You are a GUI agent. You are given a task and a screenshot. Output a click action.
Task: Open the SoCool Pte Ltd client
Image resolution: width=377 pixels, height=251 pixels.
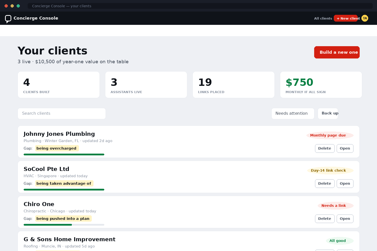tap(345, 183)
